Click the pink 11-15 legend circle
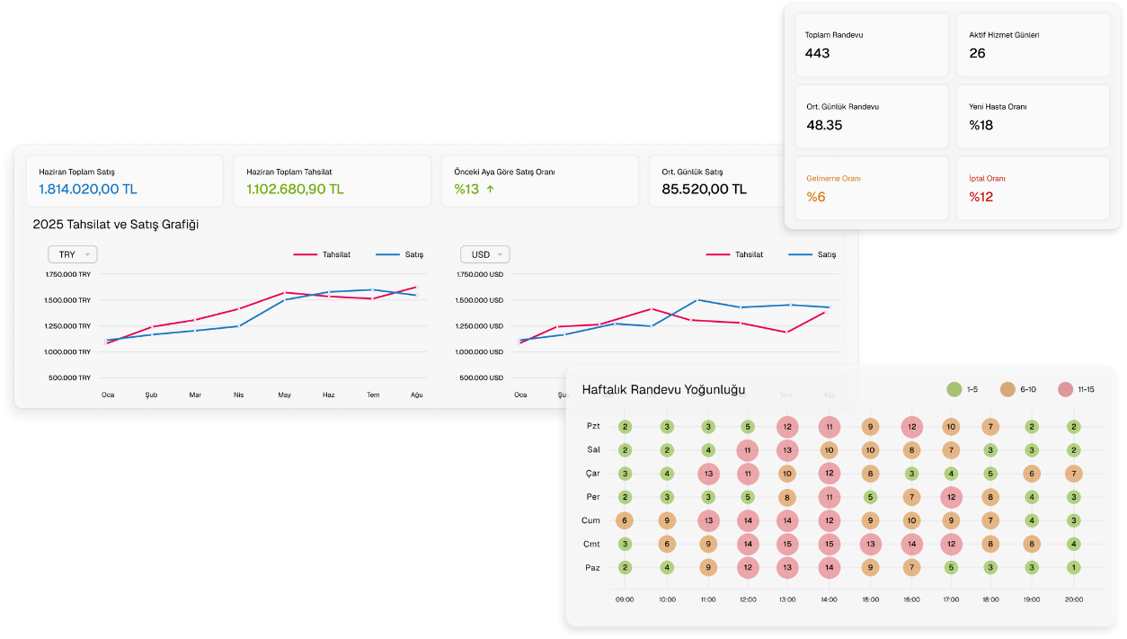 (1066, 389)
